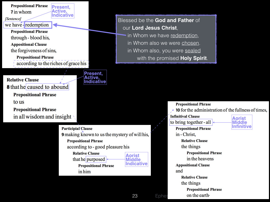Click the underlined word "chosen"
Screen dimensions: 270x202
pyautogui.click(x=190, y=43)
